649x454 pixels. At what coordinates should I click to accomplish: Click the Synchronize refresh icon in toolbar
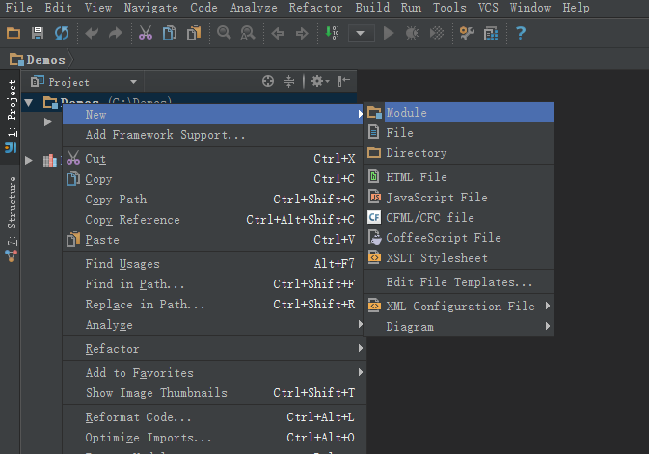62,33
